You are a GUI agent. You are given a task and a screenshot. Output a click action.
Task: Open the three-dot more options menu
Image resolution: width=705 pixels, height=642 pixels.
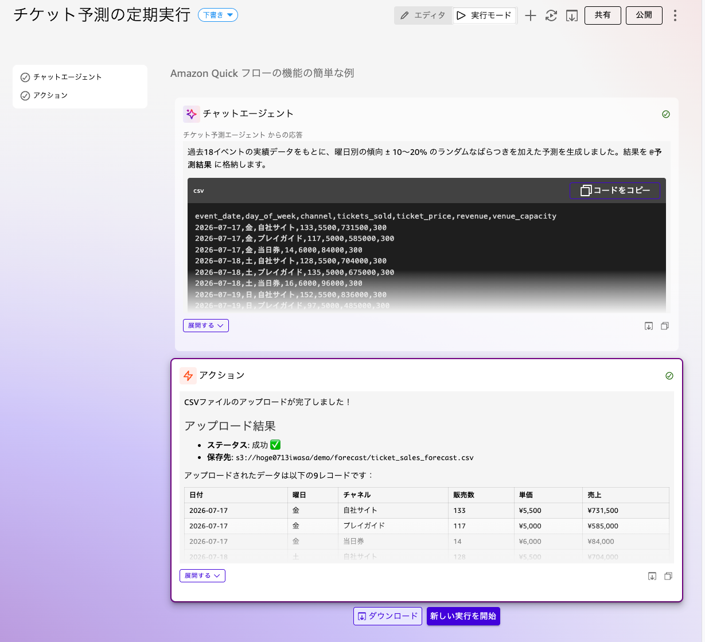pos(675,15)
